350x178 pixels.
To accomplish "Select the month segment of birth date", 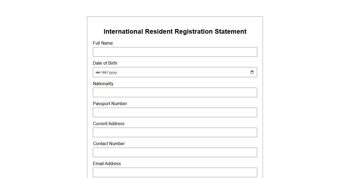I will tap(98, 73).
